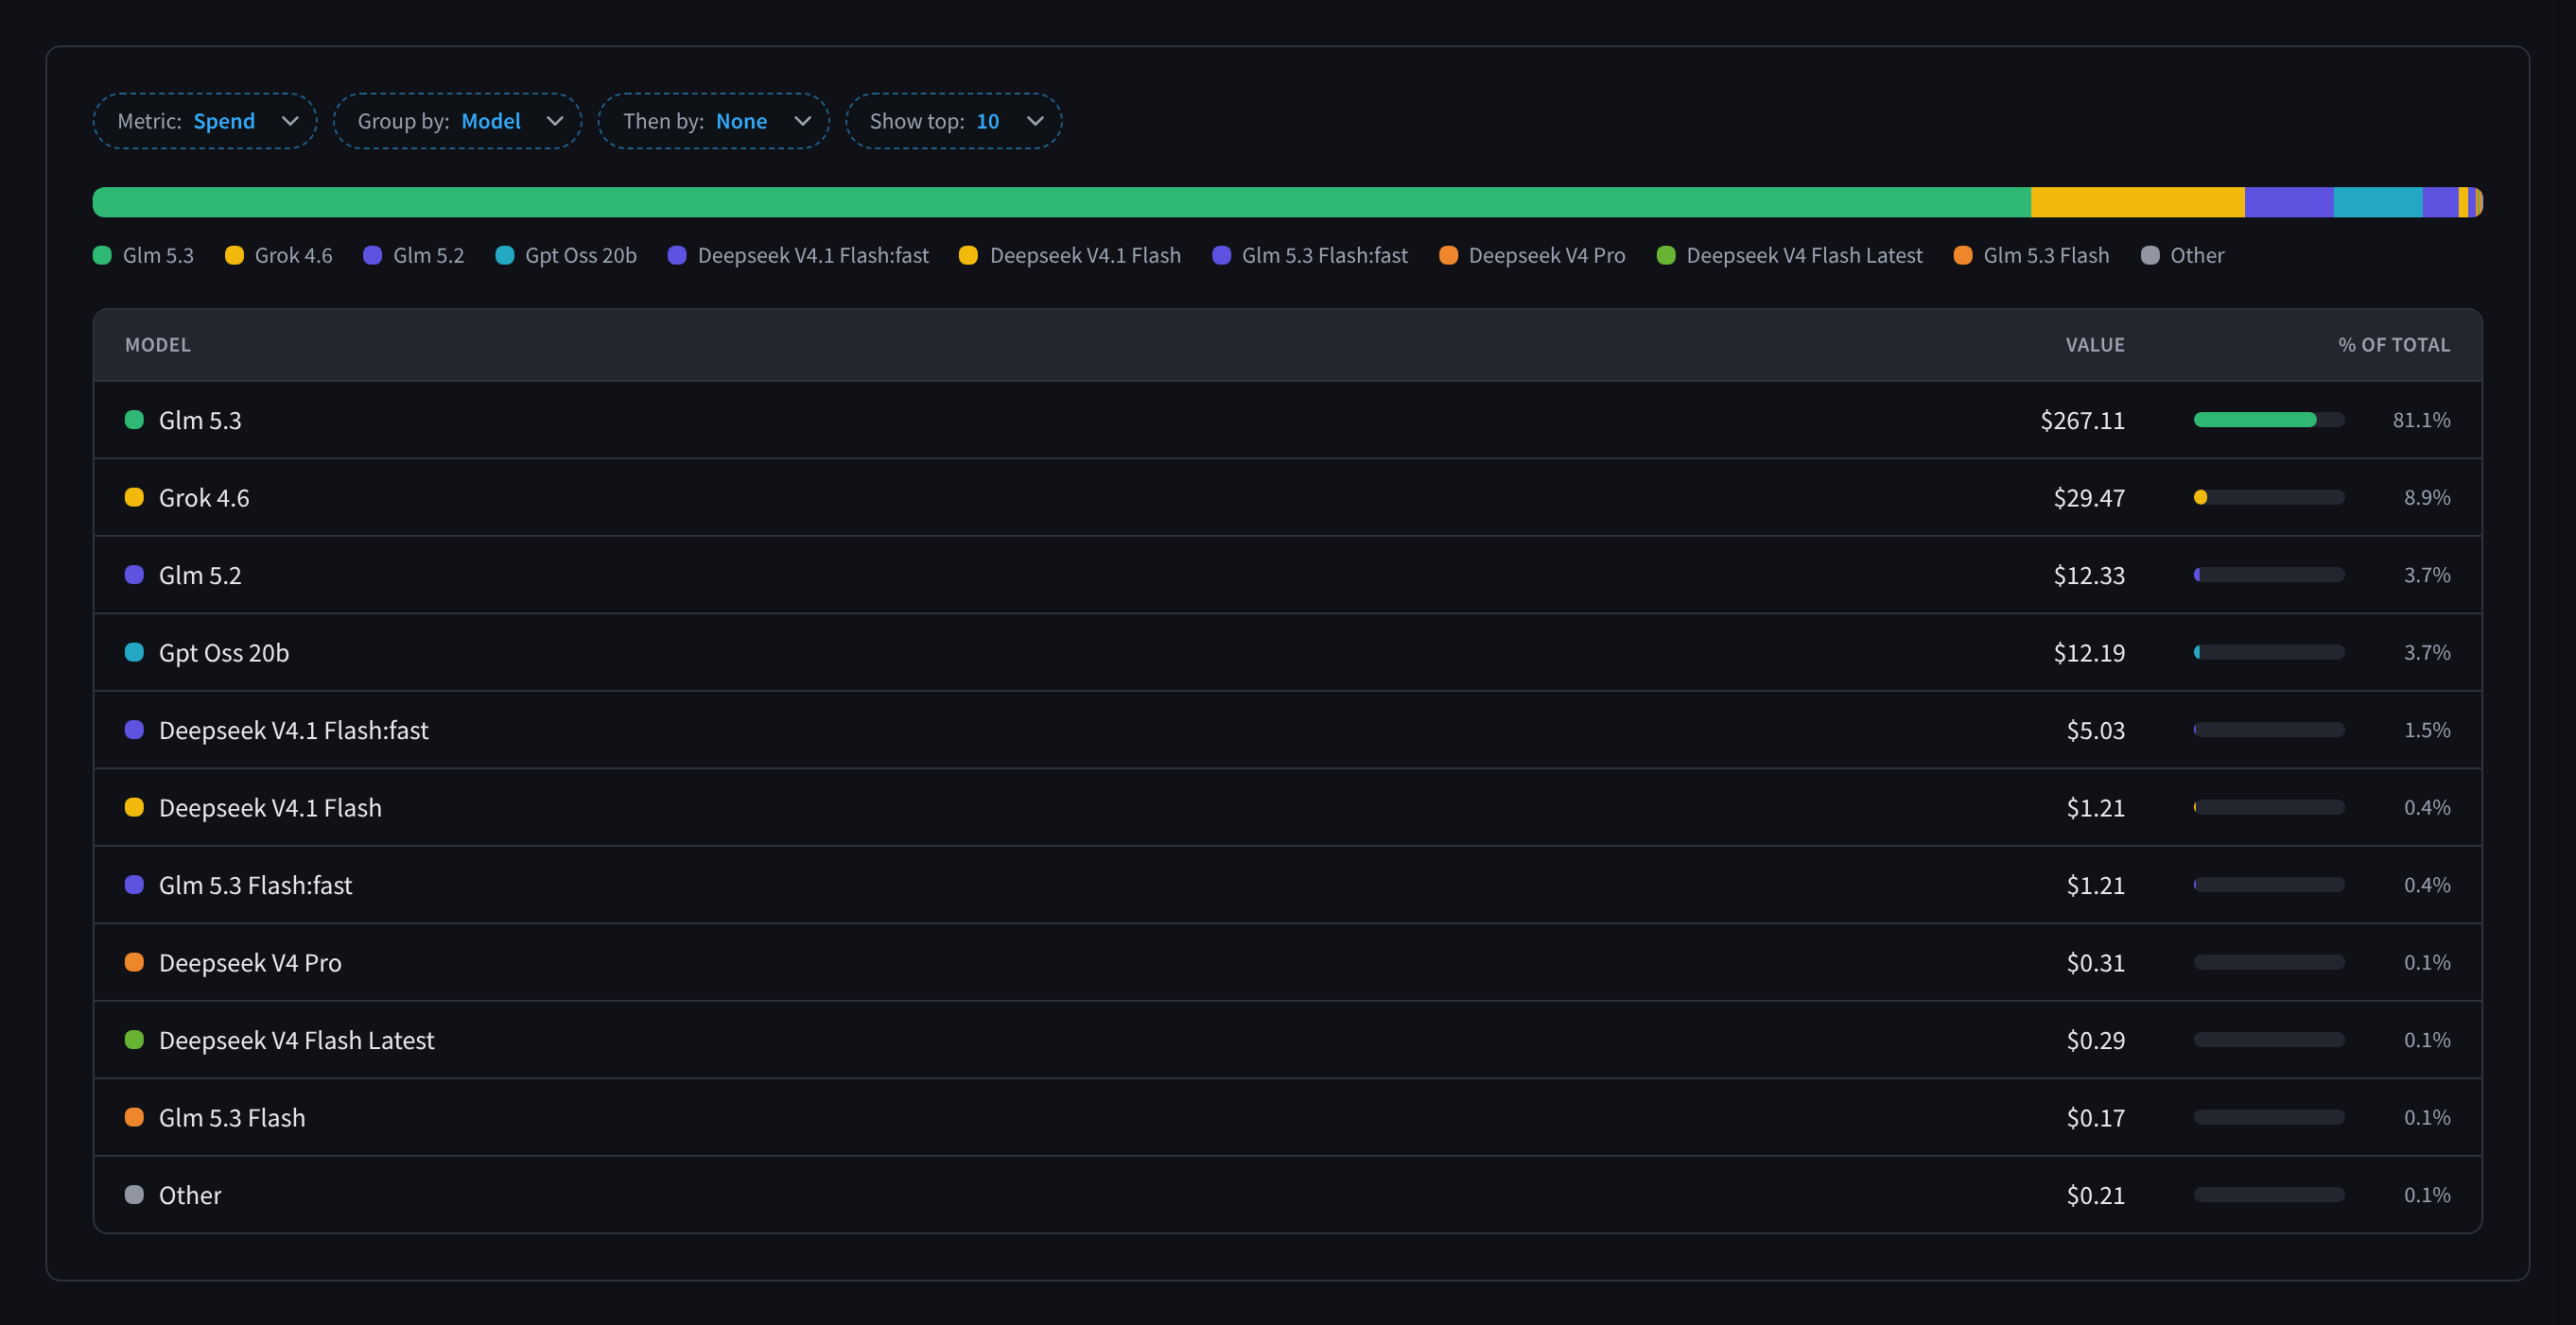Click the 81.1% percentage cell
This screenshot has height=1325, width=2576.
(2421, 420)
